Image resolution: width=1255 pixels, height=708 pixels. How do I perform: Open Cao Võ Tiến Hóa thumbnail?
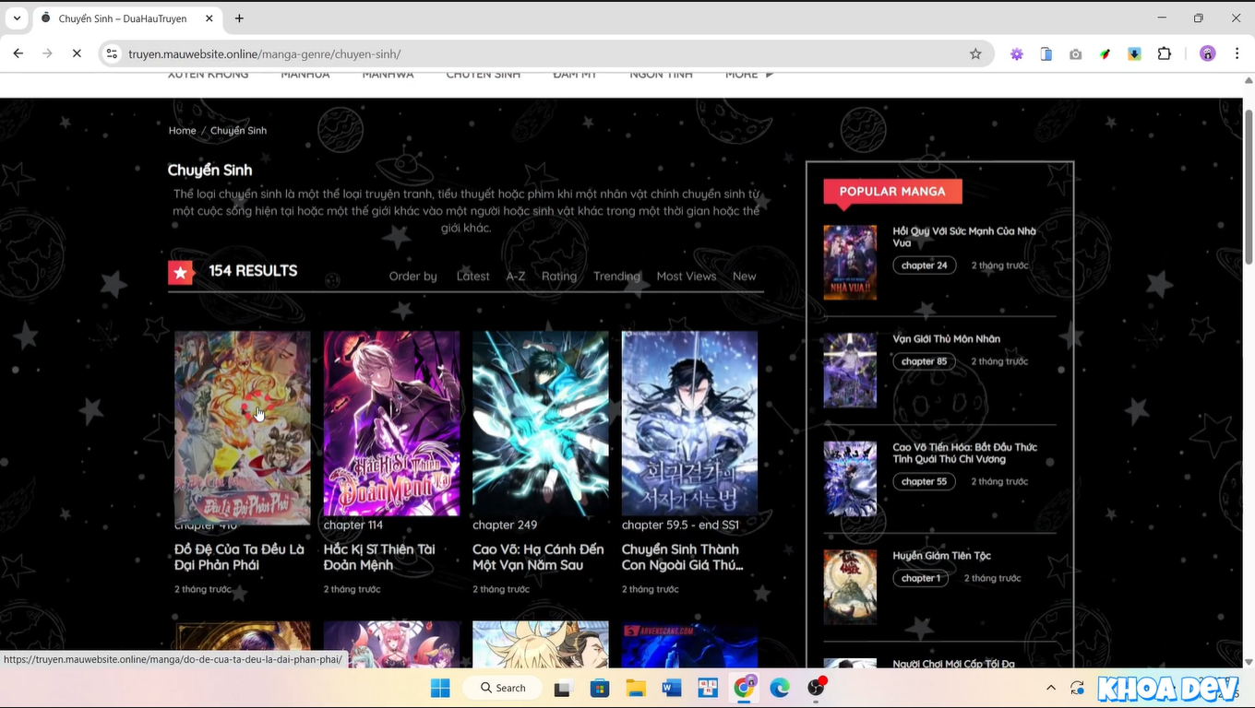(x=850, y=478)
